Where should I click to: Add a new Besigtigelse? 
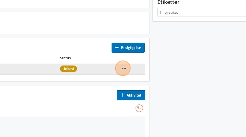pos(128,48)
